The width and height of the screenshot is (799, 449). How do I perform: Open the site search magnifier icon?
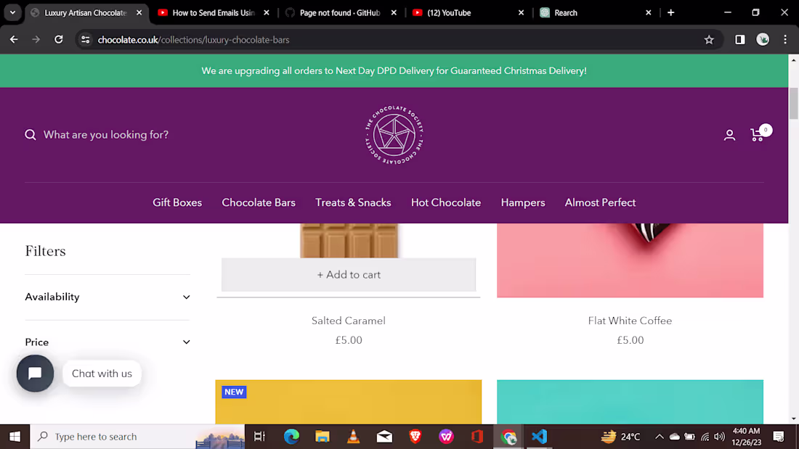(30, 134)
